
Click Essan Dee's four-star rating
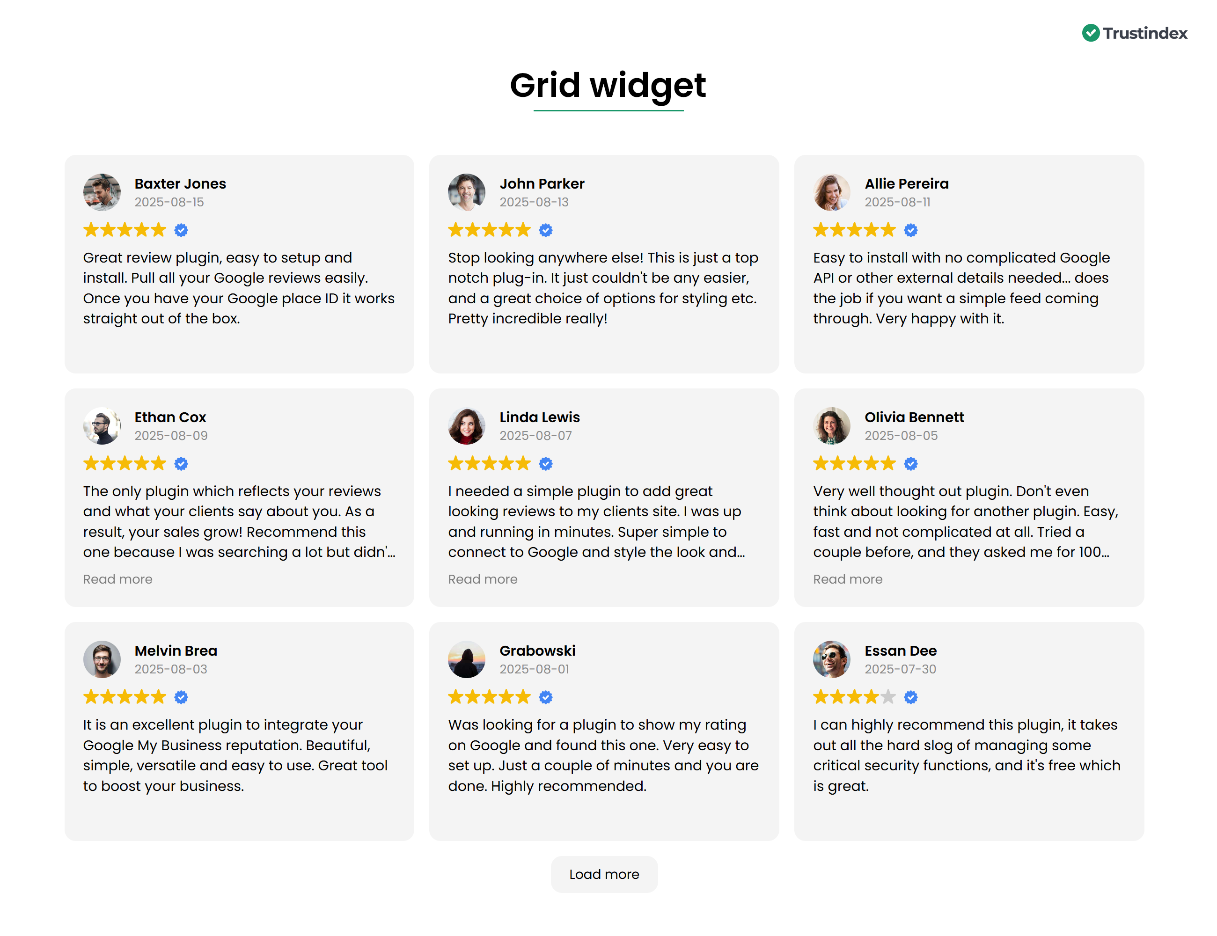pyautogui.click(x=854, y=697)
